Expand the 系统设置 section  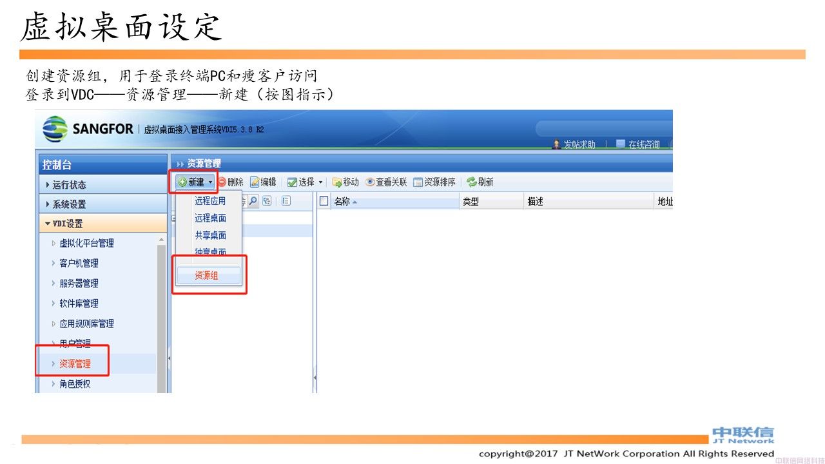(103, 204)
